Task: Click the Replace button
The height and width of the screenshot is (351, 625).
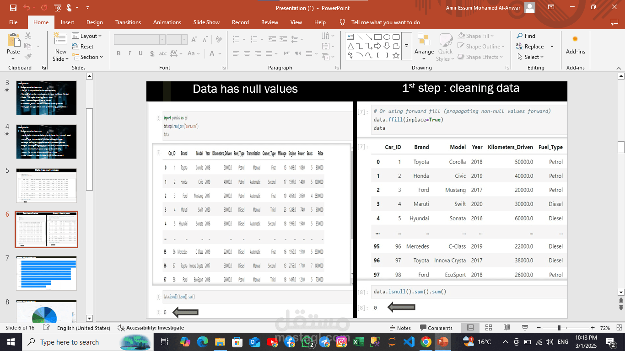Action: tap(530, 47)
